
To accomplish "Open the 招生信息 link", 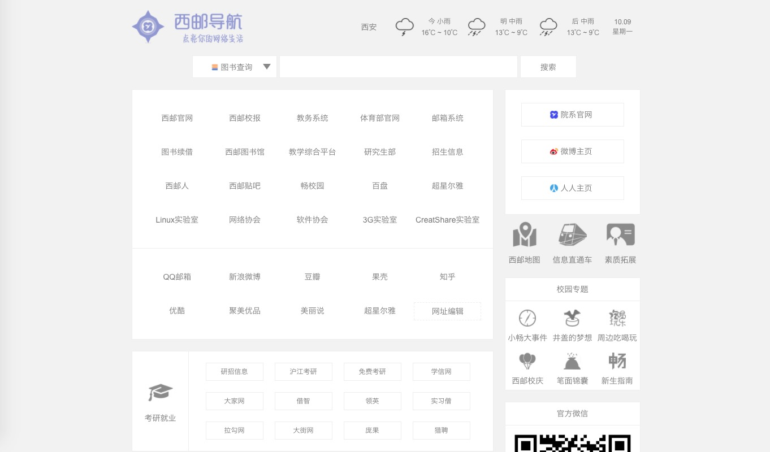I will (448, 152).
